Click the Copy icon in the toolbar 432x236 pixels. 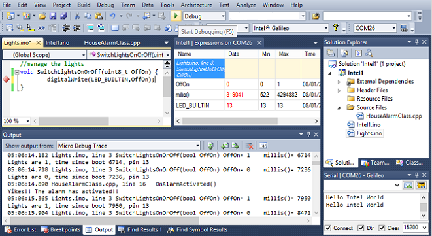click(88, 16)
